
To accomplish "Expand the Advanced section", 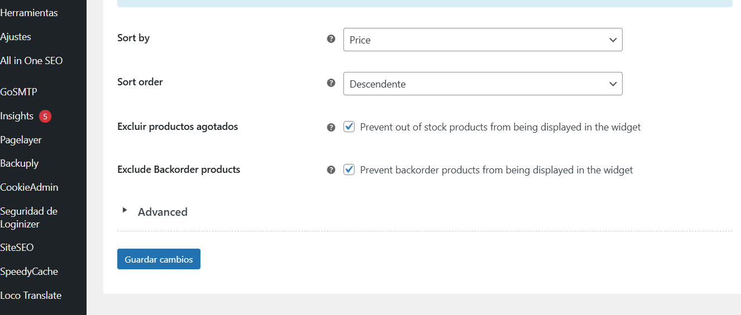I will [162, 212].
